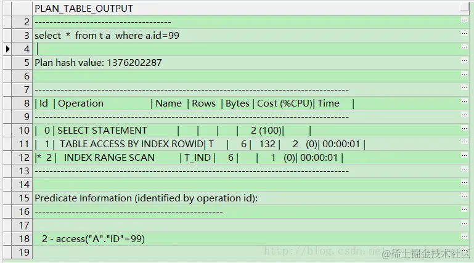Open the ellipsis button on row 9
Screen dimensions: 474x263
[x=465, y=115]
